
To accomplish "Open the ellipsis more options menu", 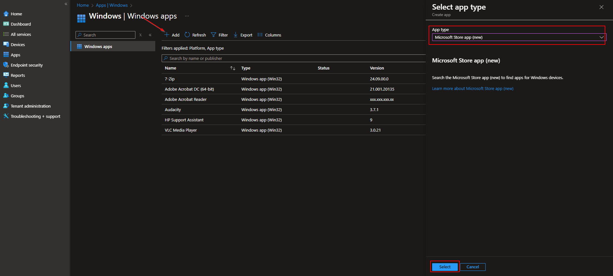I will click(x=187, y=16).
